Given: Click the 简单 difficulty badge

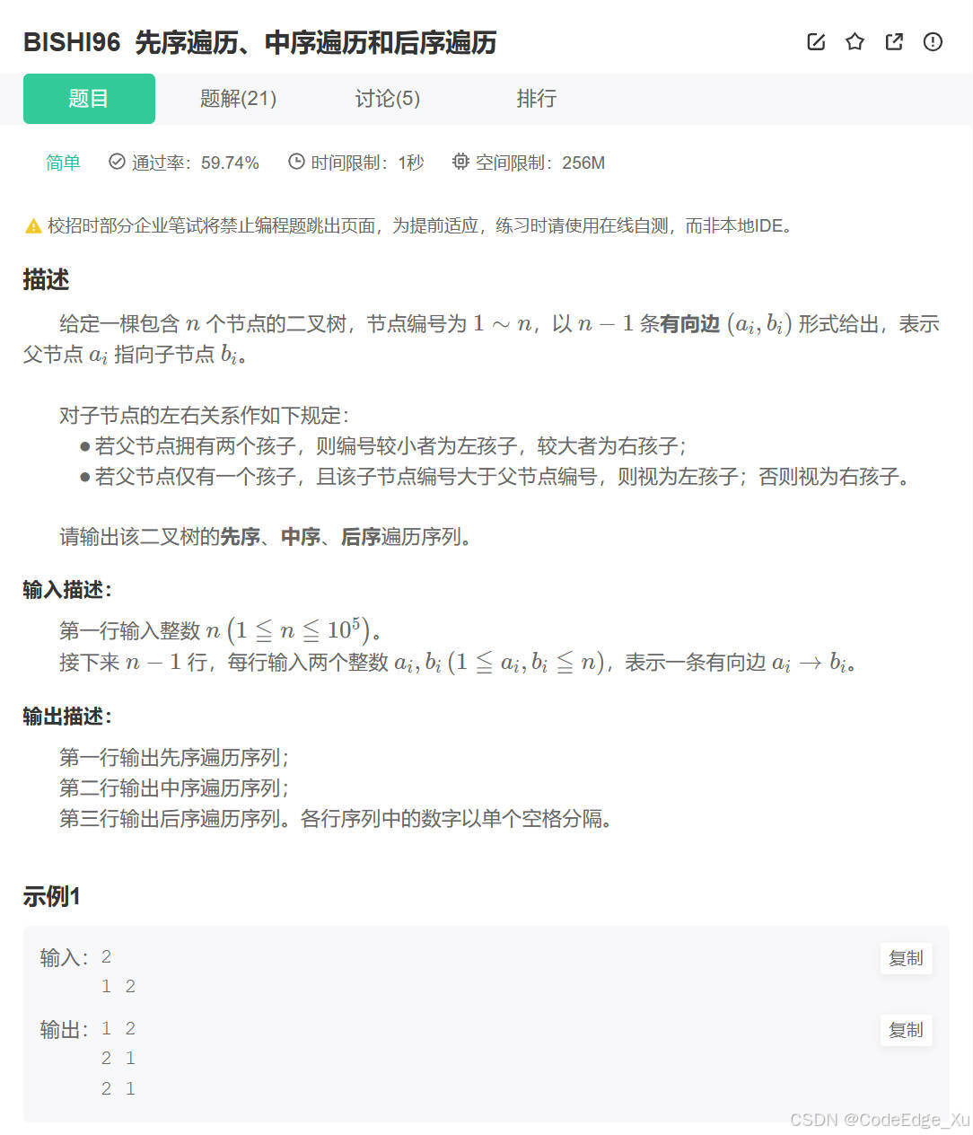Looking at the screenshot, I should [62, 162].
